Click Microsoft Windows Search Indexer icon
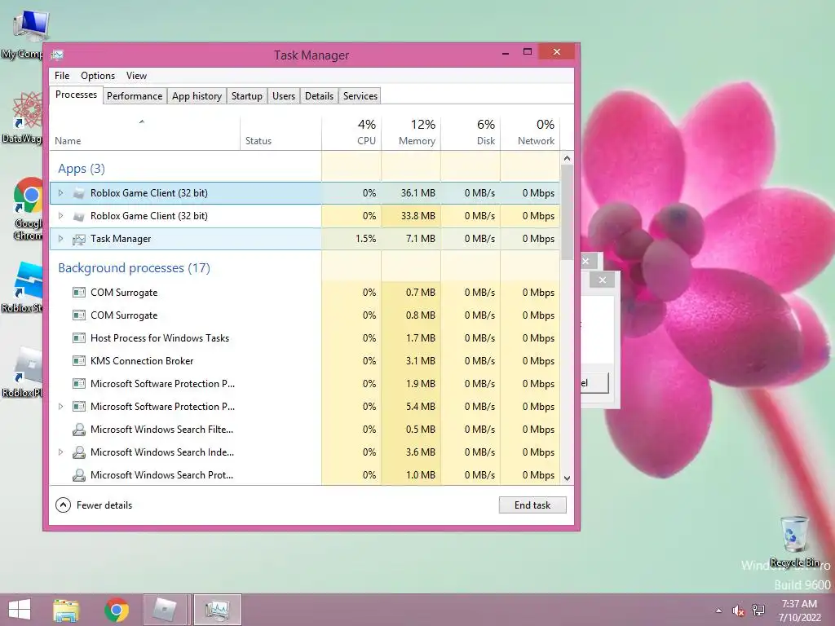Screen dimensions: 835x626 coord(79,452)
